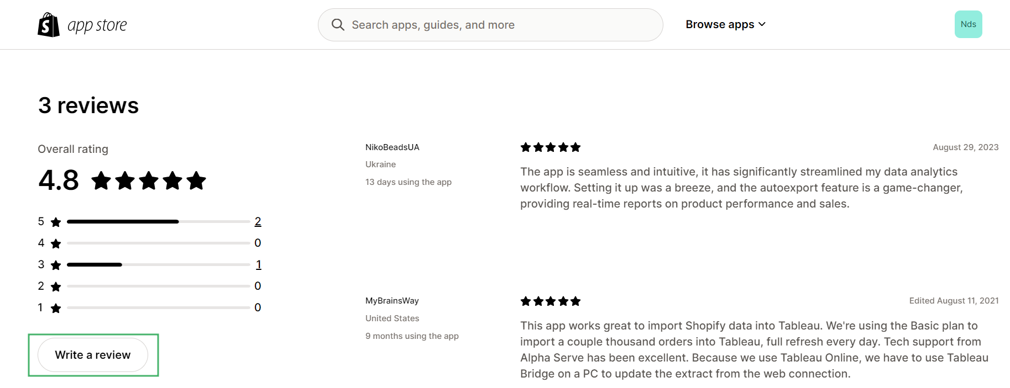Click the MyBrainsWay reviewer name

(x=392, y=301)
